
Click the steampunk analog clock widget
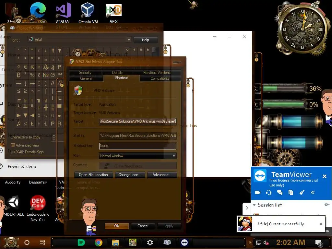click(303, 29)
